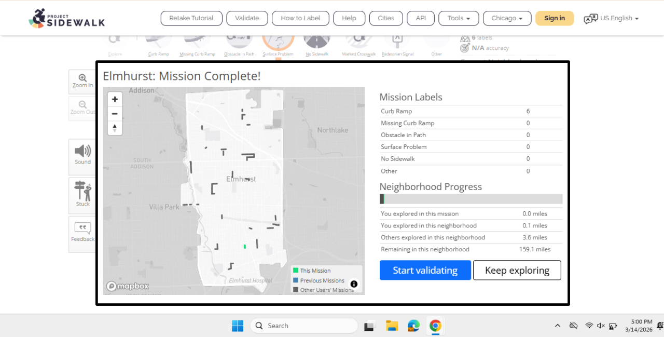Screen dimensions: 664x337
Task: Click the green street segment on the map
Action: (244, 246)
